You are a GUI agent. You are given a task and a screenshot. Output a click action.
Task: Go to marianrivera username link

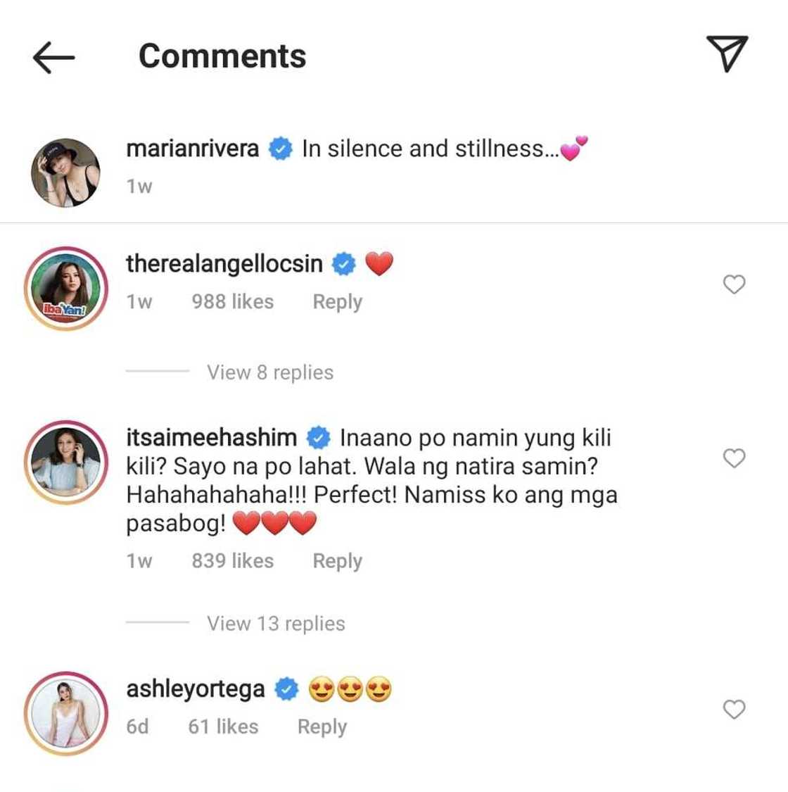193,149
